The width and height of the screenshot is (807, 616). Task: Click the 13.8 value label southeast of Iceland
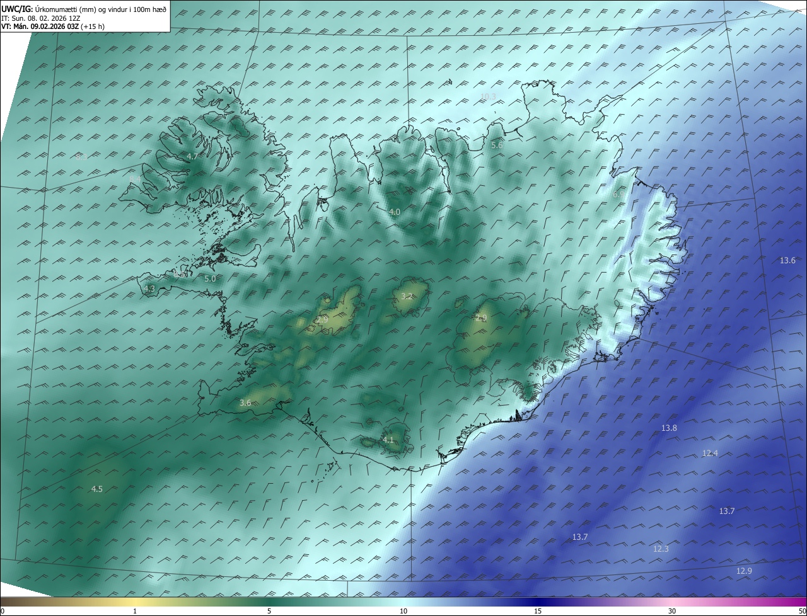point(669,428)
